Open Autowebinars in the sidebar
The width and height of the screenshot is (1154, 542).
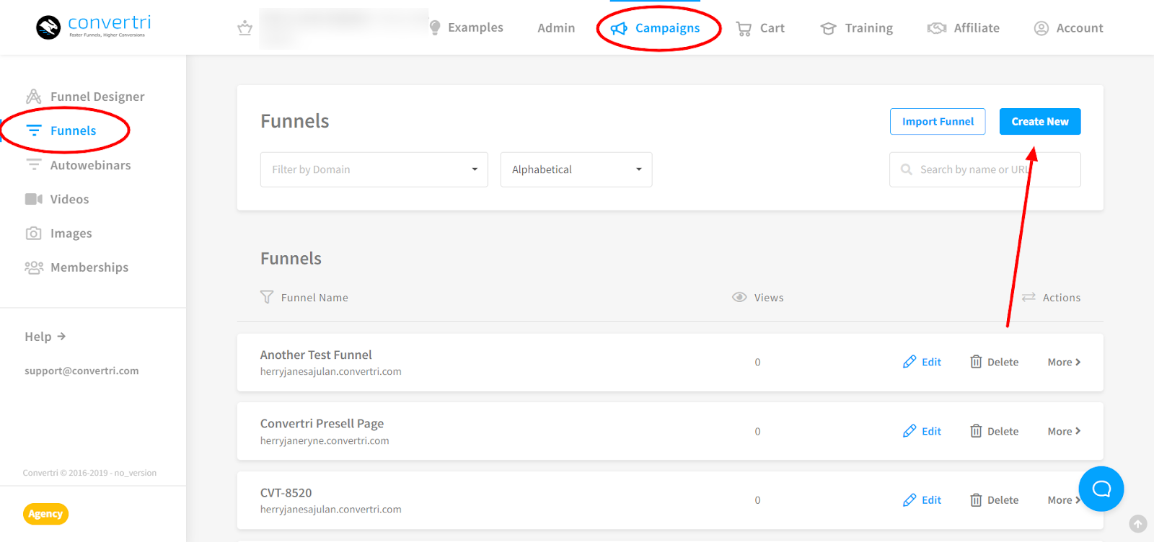click(90, 165)
